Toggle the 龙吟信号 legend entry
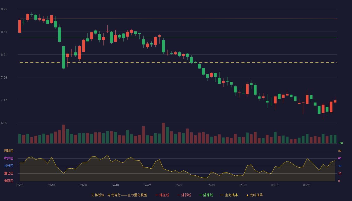The image size is (352, 201). 254,195
